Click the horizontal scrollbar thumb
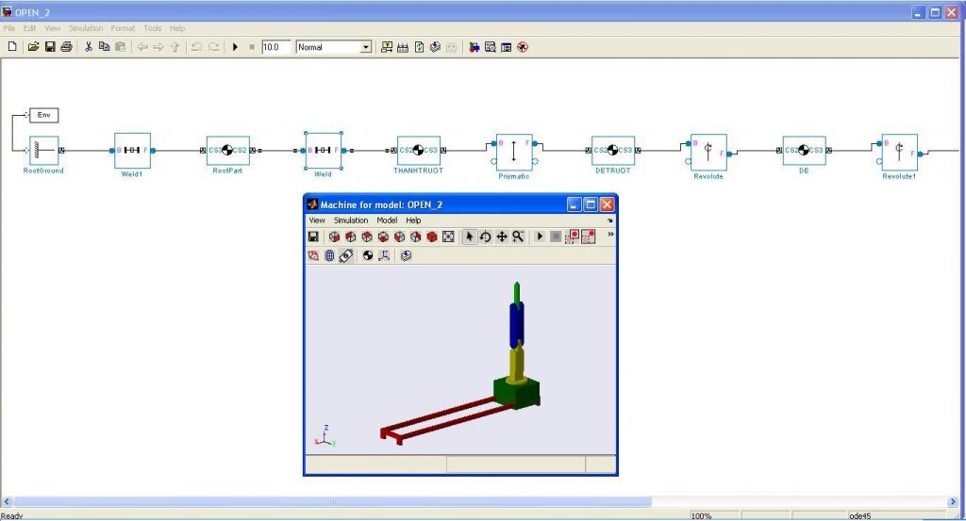 pos(332,502)
